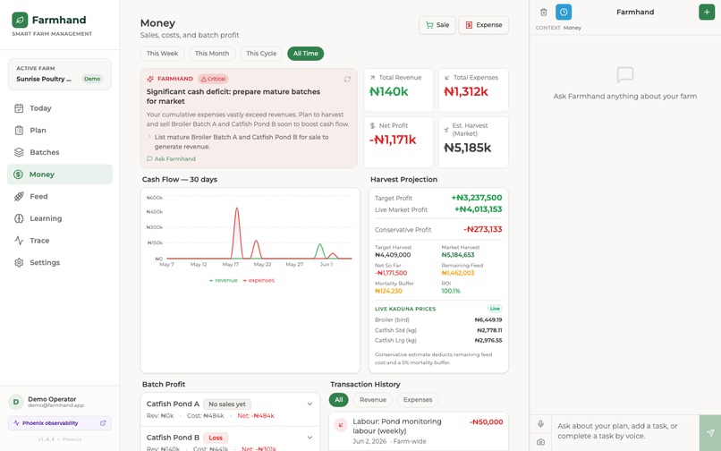Click the Farmhand leaf logo icon
The image size is (721, 451).
[20, 20]
